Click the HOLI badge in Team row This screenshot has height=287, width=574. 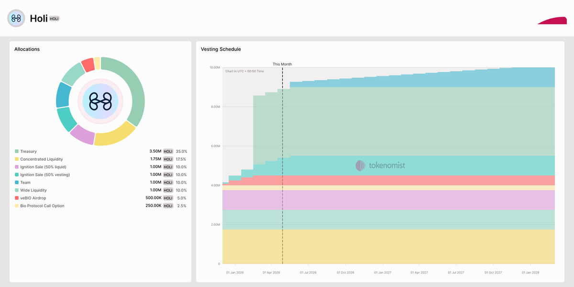point(168,182)
